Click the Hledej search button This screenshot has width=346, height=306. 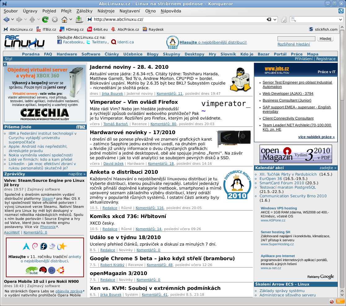click(326, 39)
